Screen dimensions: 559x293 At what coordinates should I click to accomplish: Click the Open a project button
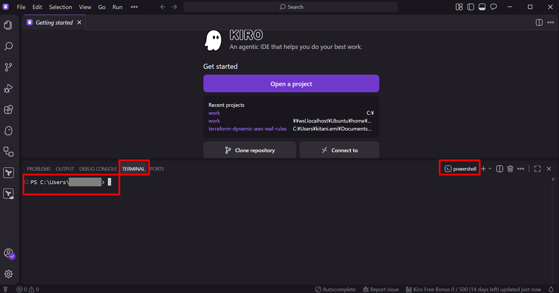291,83
